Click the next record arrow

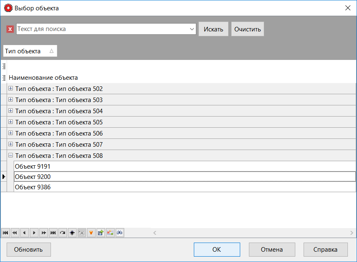pyautogui.click(x=34, y=233)
